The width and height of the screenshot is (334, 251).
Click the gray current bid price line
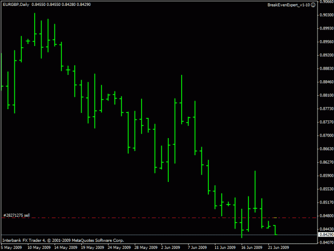159,235
